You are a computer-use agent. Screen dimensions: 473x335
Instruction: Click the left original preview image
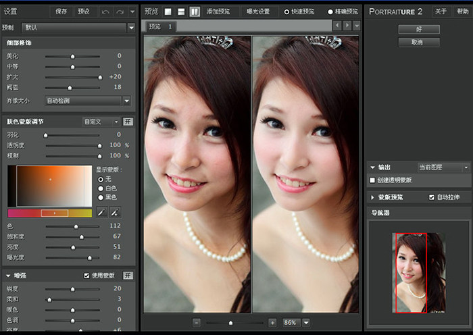(197, 174)
